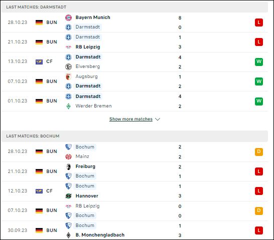Click the Elversberg club crest

pyautogui.click(x=68, y=66)
